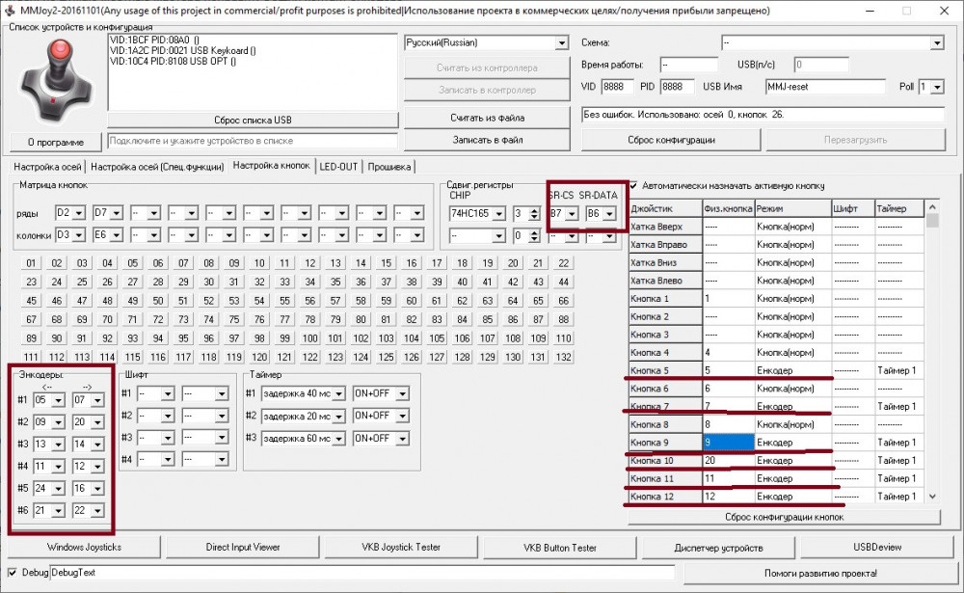Screen dimensions: 964x593
Task: Disable the Debug checkbox
Action: 12,573
